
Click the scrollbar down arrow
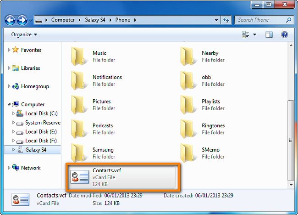(x=291, y=185)
